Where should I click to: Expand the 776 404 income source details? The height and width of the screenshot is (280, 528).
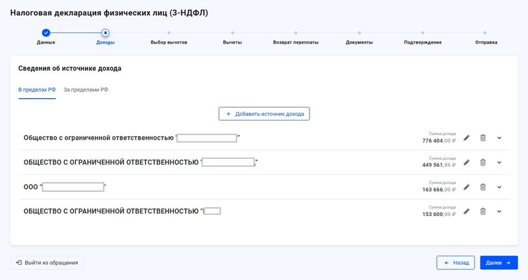[x=500, y=138]
